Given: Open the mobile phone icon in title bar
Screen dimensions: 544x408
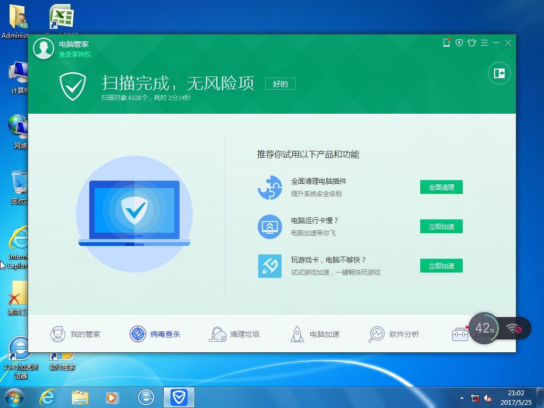Looking at the screenshot, I should pos(446,42).
